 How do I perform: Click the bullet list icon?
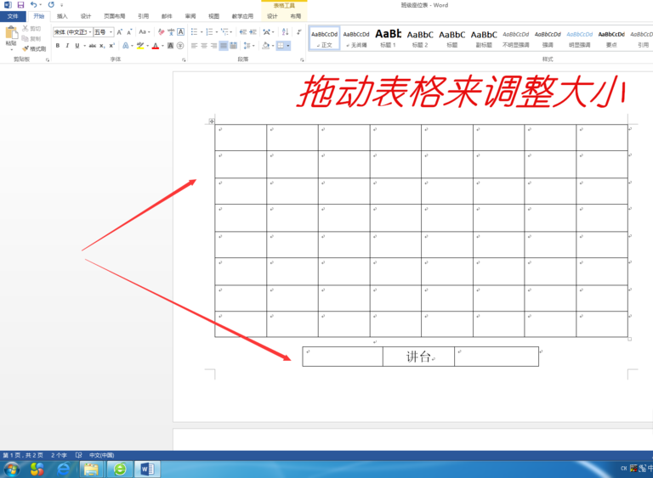coord(195,31)
